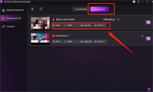
Task: Maximize the PcGoGo window
Action: pos(148,2)
